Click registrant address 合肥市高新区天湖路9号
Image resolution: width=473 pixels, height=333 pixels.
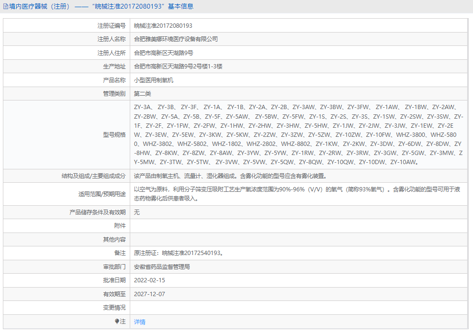[x=163, y=53]
